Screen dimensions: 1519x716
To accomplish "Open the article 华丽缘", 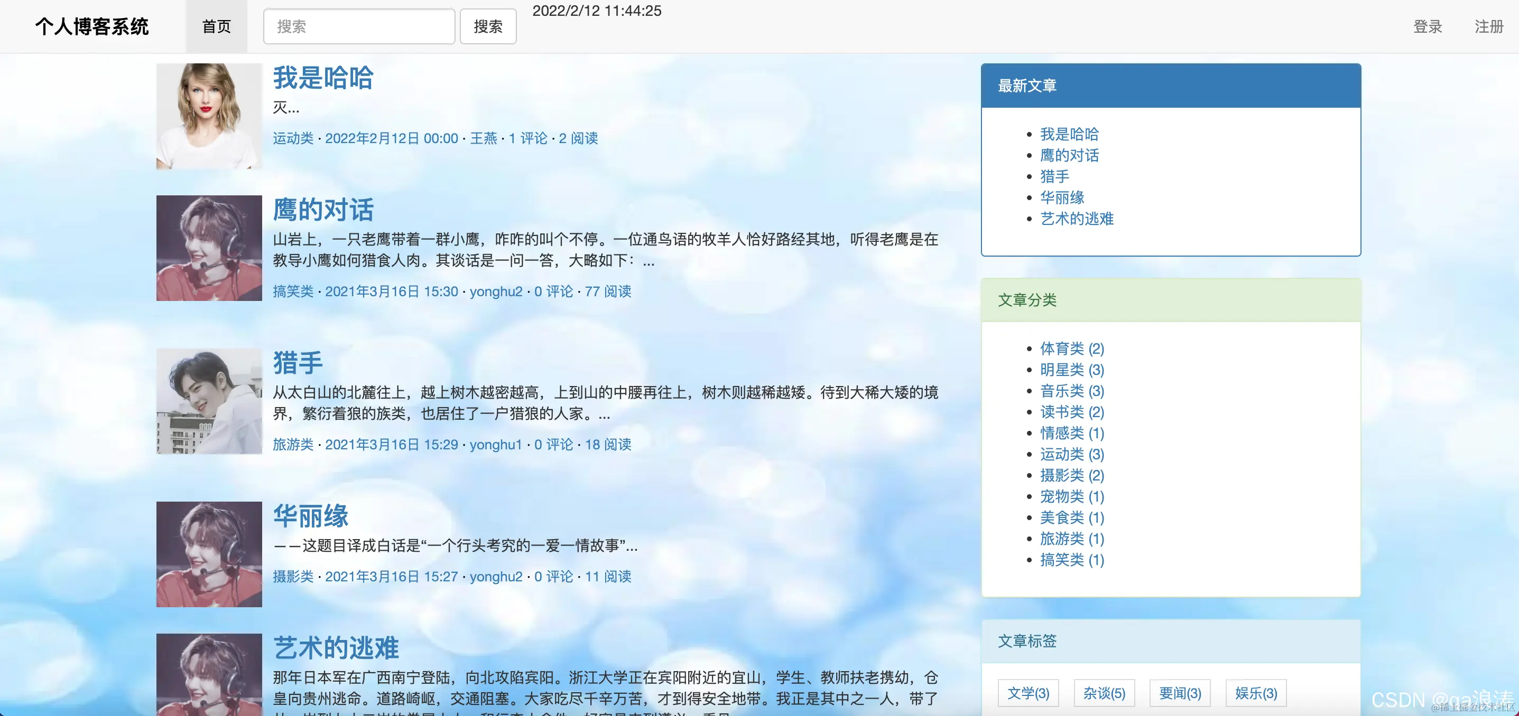I will tap(311, 516).
